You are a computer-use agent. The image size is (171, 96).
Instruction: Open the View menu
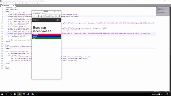point(16,3)
